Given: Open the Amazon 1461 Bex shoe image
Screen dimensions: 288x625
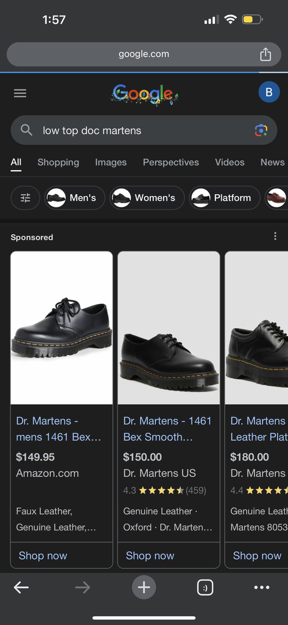Looking at the screenshot, I should (62, 328).
